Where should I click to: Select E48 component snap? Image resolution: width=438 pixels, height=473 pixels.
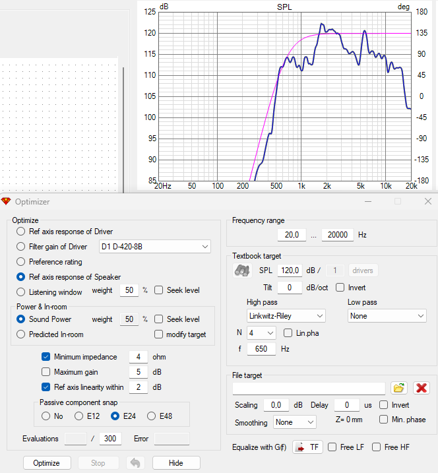coord(151,416)
